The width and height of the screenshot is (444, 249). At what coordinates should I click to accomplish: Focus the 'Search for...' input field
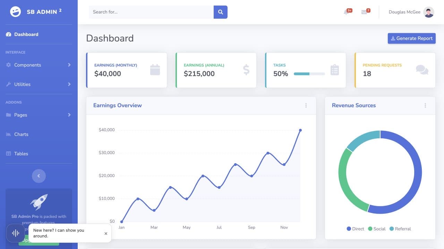point(151,12)
